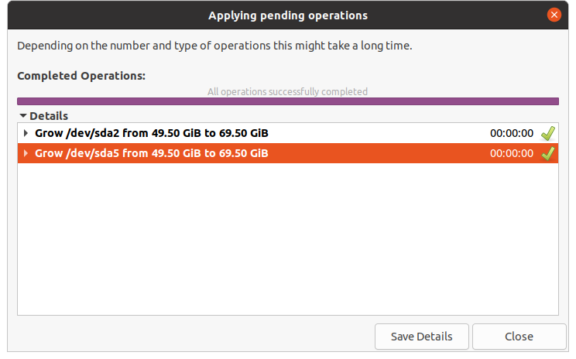Image resolution: width=576 pixels, height=359 pixels.
Task: Click the "Applying pending operations" title bar
Action: 287,15
